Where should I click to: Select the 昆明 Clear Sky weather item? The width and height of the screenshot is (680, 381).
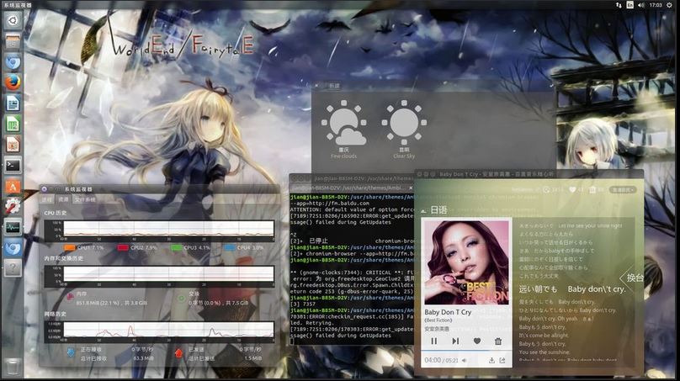coord(404,130)
